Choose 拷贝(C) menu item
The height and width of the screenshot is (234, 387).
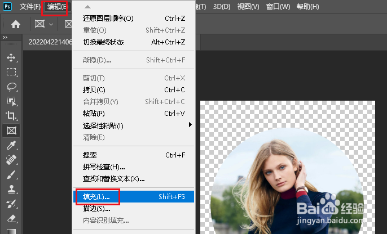(x=134, y=90)
